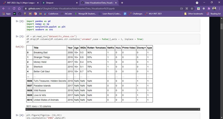Screen dimensions: 223x119
Task: Click the page vertical scrollbar thumb
Action: coord(222,27)
